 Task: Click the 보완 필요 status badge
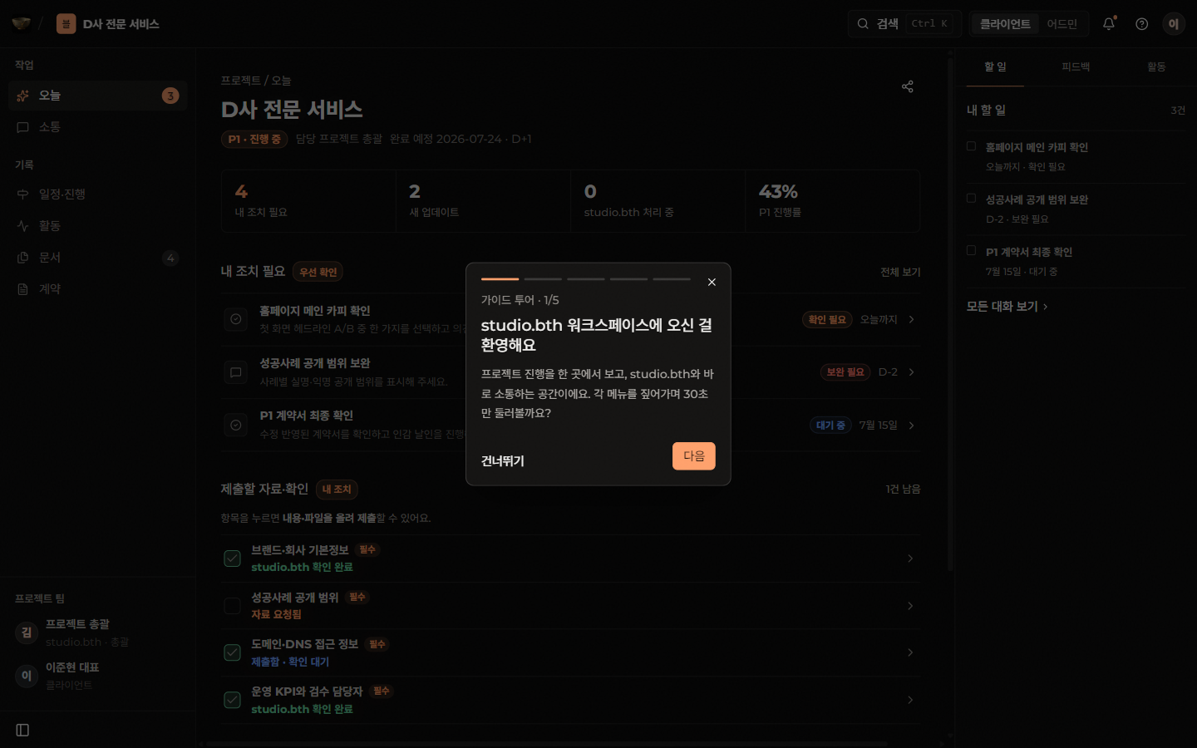[x=845, y=372]
